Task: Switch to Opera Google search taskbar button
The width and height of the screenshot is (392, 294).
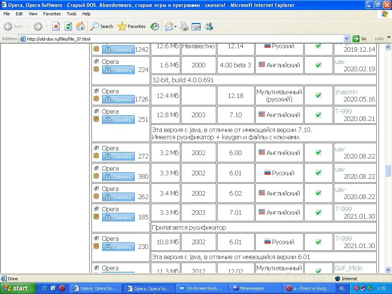Action: 309,288
